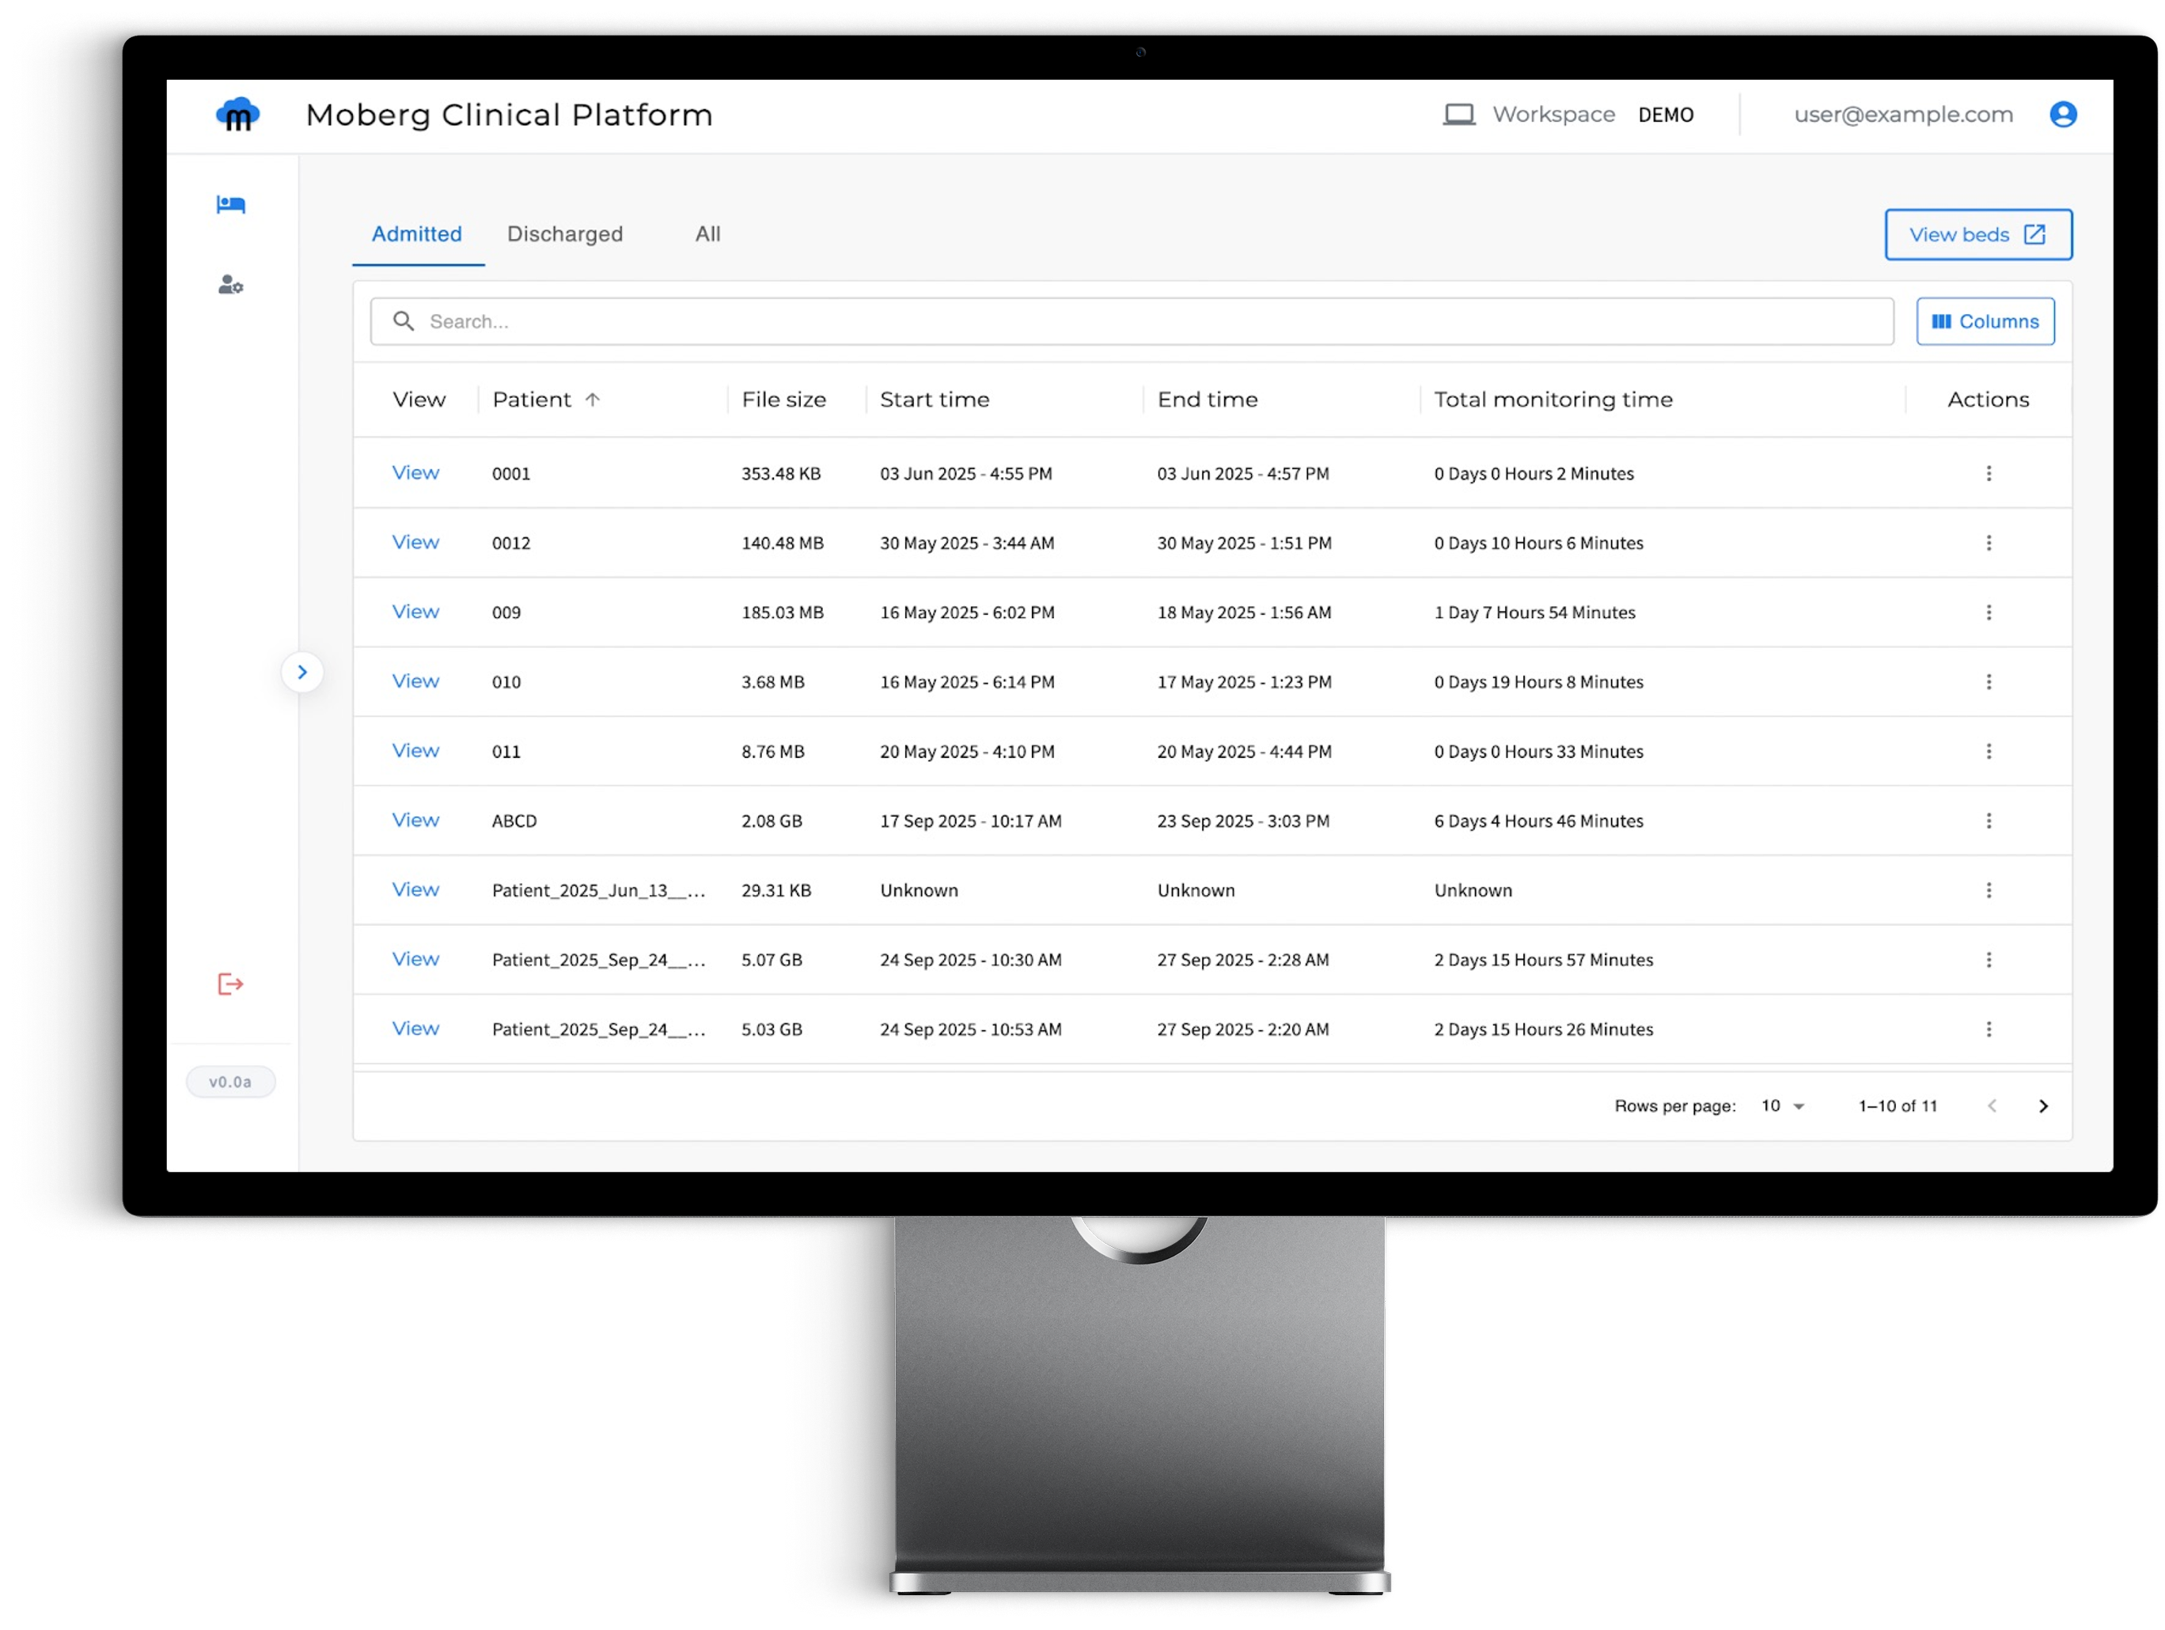
Task: Open the rows per page dropdown
Action: [x=1782, y=1106]
